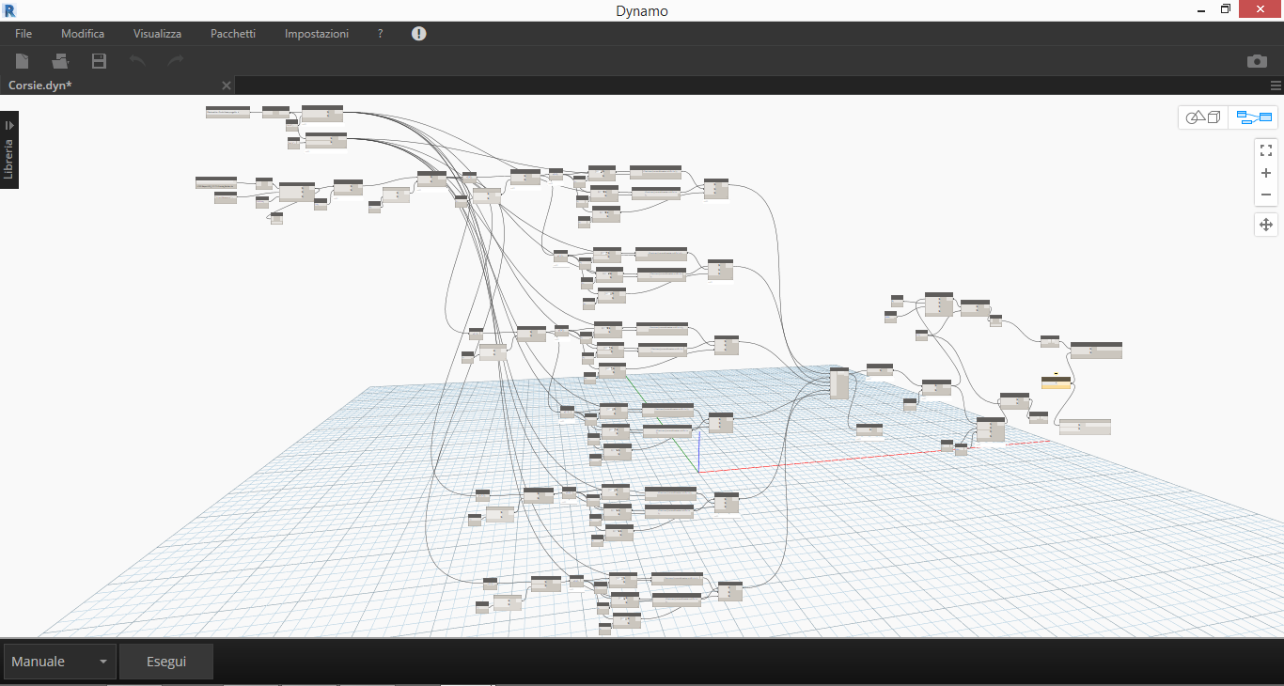Image resolution: width=1284 pixels, height=686 pixels.
Task: Click the undo arrow icon
Action: (137, 61)
